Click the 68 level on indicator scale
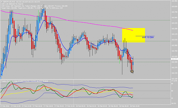The height and width of the screenshot is (108, 178). 172,84
